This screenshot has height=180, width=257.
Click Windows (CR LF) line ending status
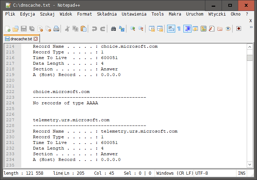click(x=175, y=173)
